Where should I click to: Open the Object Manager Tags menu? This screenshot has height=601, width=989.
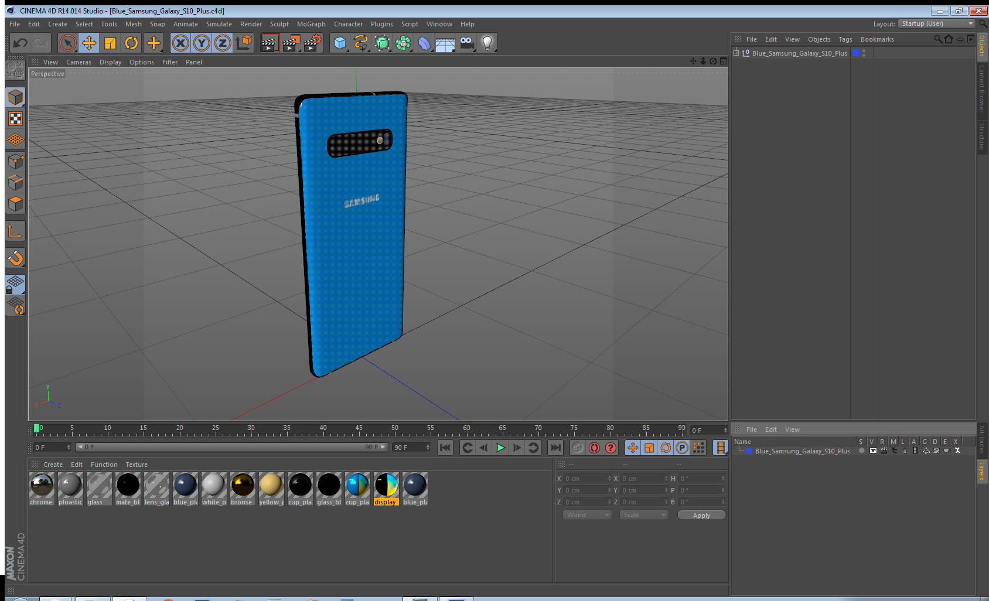pos(845,39)
